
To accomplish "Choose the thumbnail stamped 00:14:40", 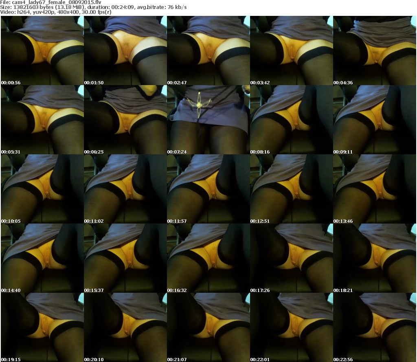I will pos(42,258).
